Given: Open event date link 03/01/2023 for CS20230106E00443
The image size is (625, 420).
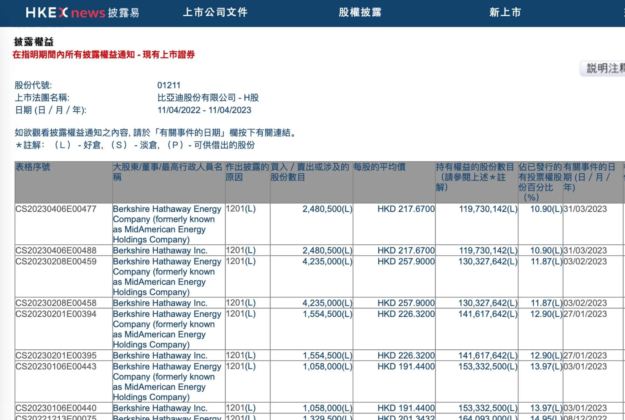Looking at the screenshot, I should tap(585, 366).
